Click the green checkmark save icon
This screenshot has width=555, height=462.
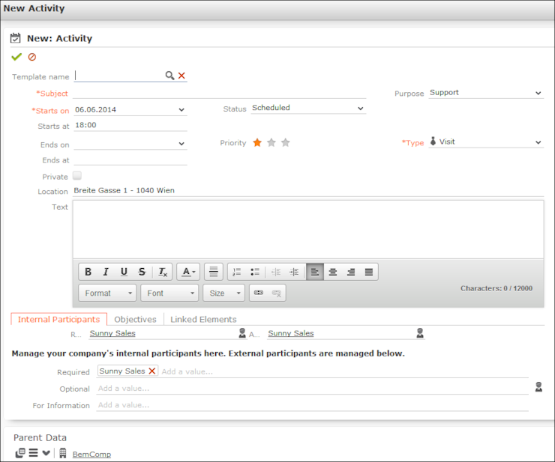pyautogui.click(x=16, y=57)
